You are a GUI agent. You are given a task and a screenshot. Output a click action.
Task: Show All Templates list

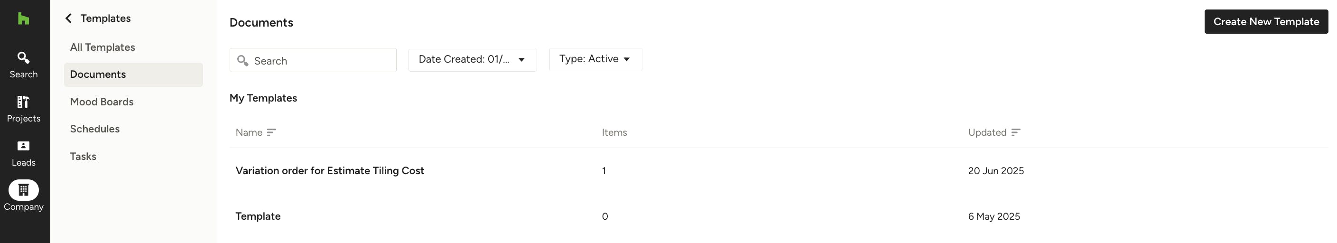click(103, 47)
